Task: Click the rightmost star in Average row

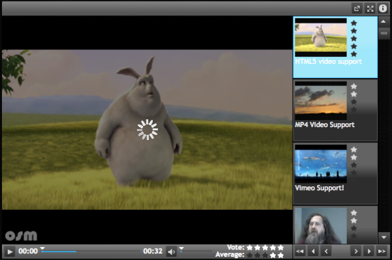Action: (280, 255)
